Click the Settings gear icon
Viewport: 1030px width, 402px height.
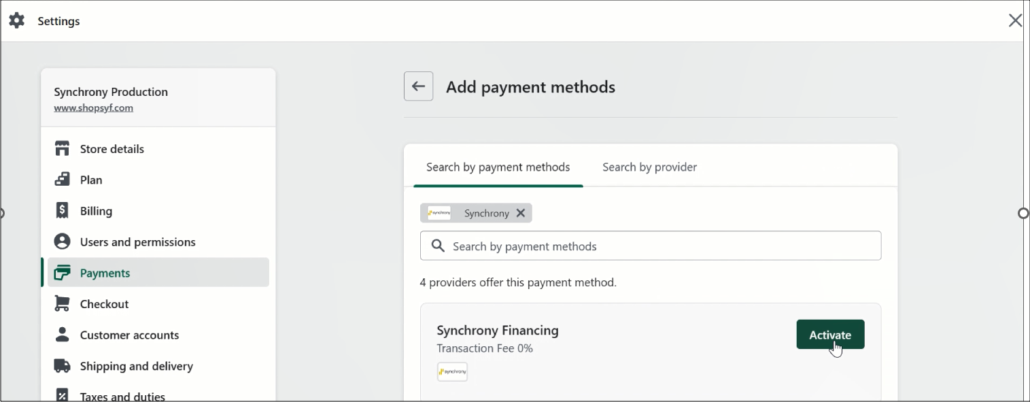tap(16, 20)
